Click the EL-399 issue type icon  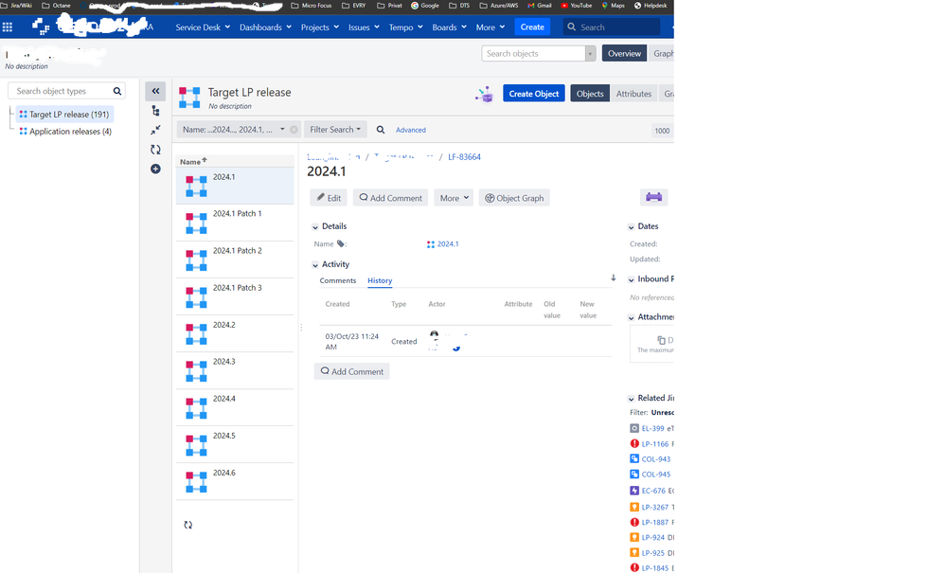pyautogui.click(x=634, y=428)
